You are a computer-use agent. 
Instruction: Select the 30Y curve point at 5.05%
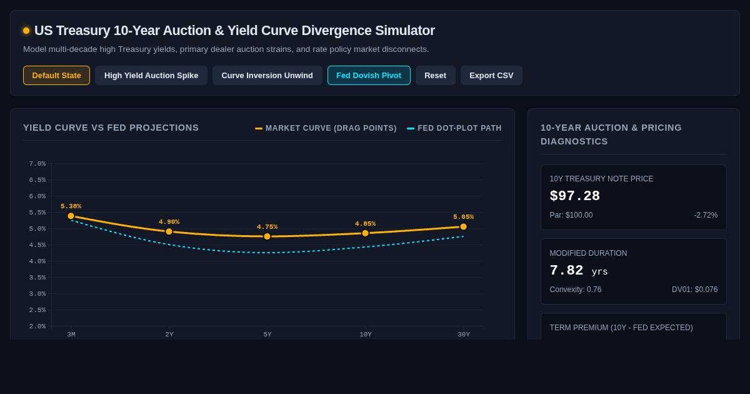463,226
